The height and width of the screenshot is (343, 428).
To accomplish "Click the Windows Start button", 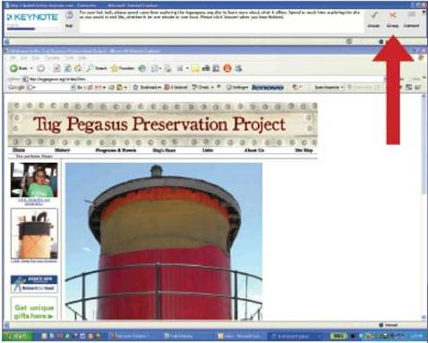I will (x=18, y=336).
